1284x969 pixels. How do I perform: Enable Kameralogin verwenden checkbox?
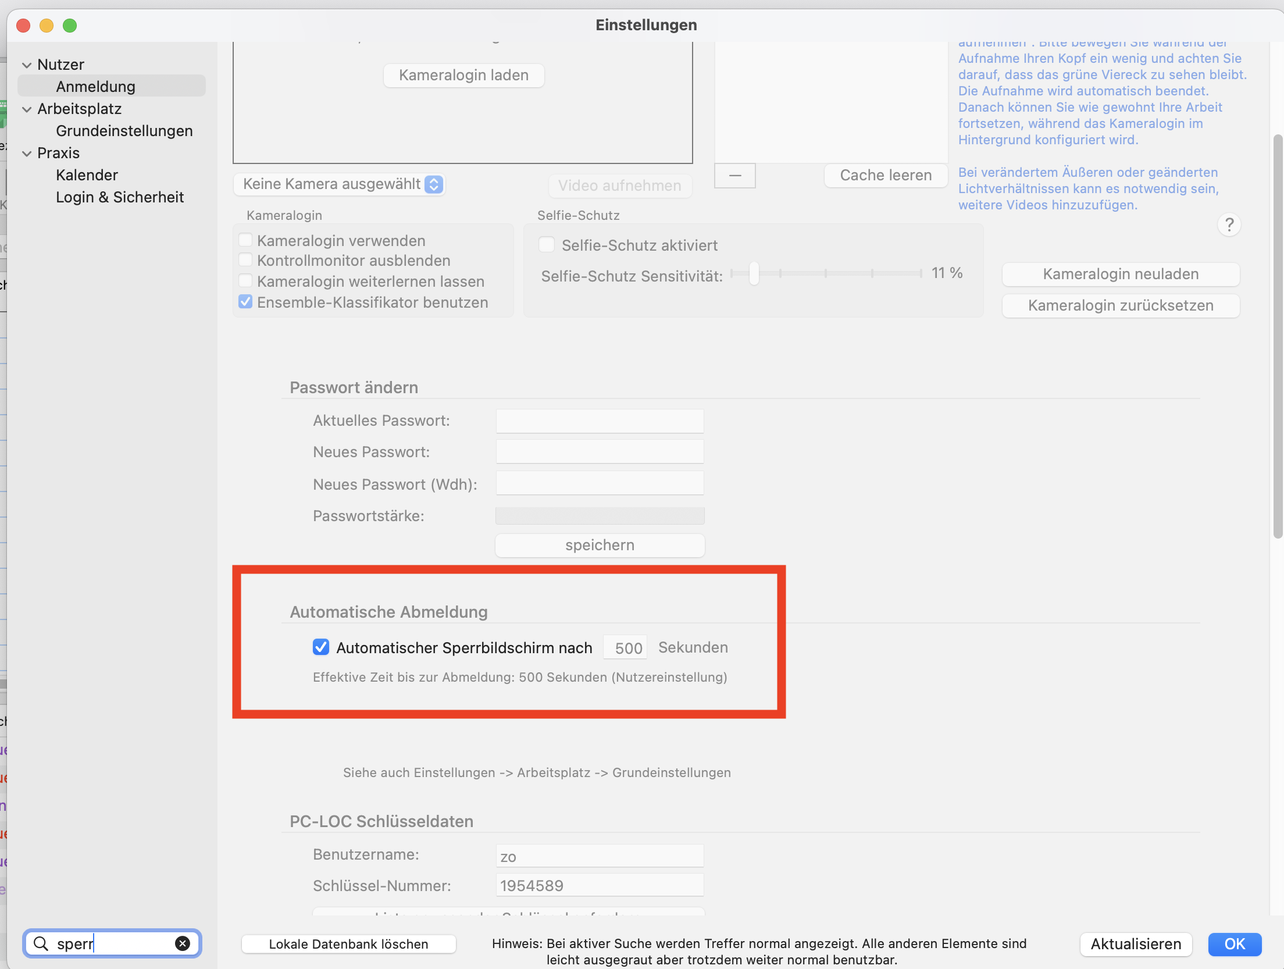[x=245, y=240]
